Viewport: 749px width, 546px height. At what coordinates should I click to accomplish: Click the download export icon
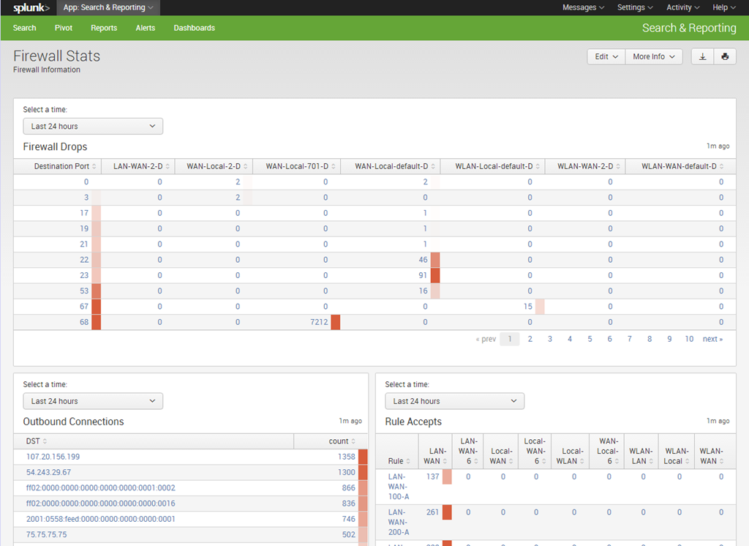coord(702,56)
